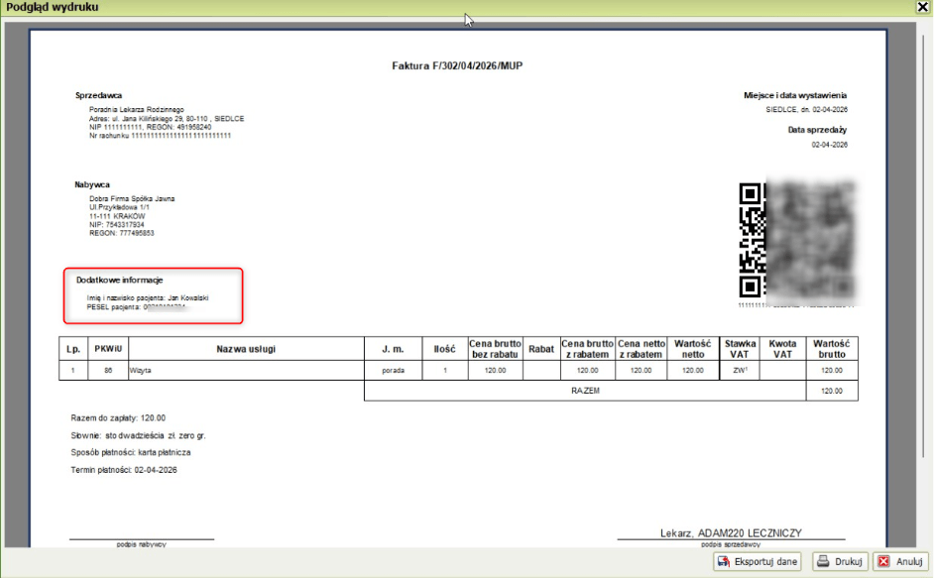Click the invoice title Faktura F/302/04/2026/MUP

[x=457, y=66]
